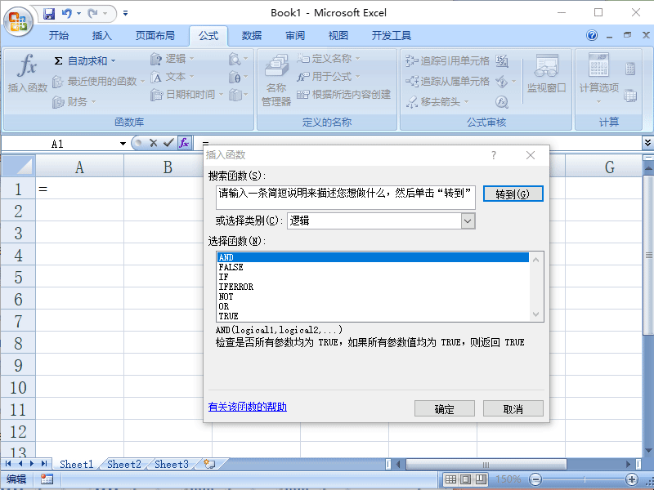
Task: Open the more functions icon
Action: pos(238,95)
